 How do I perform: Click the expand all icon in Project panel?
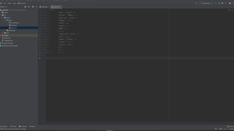pos(29,7)
